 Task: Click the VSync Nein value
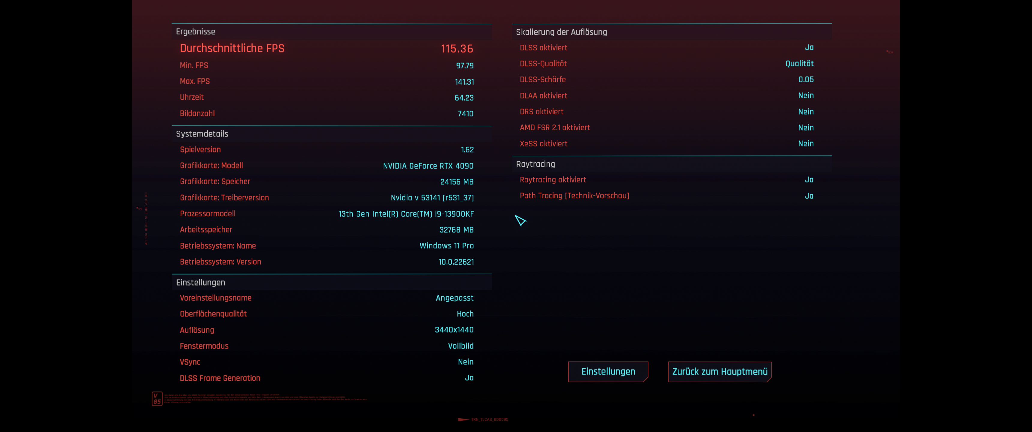click(x=466, y=362)
